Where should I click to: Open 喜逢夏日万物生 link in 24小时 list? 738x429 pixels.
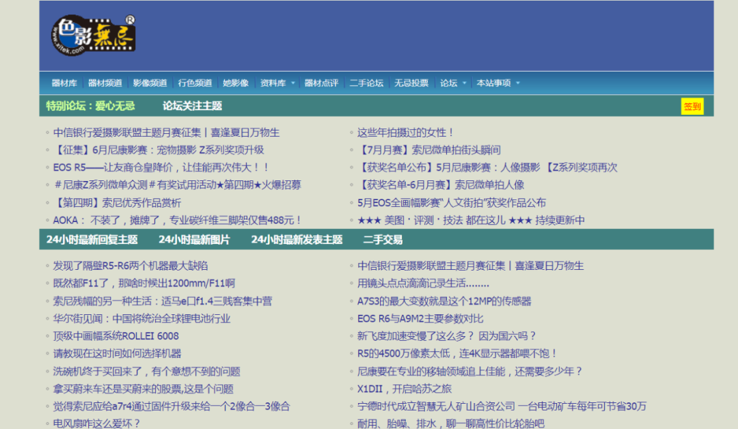pyautogui.click(x=470, y=266)
